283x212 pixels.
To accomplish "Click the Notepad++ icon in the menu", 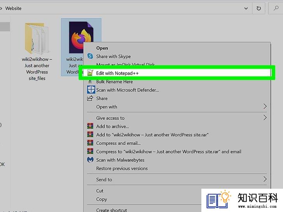I will [x=90, y=73].
